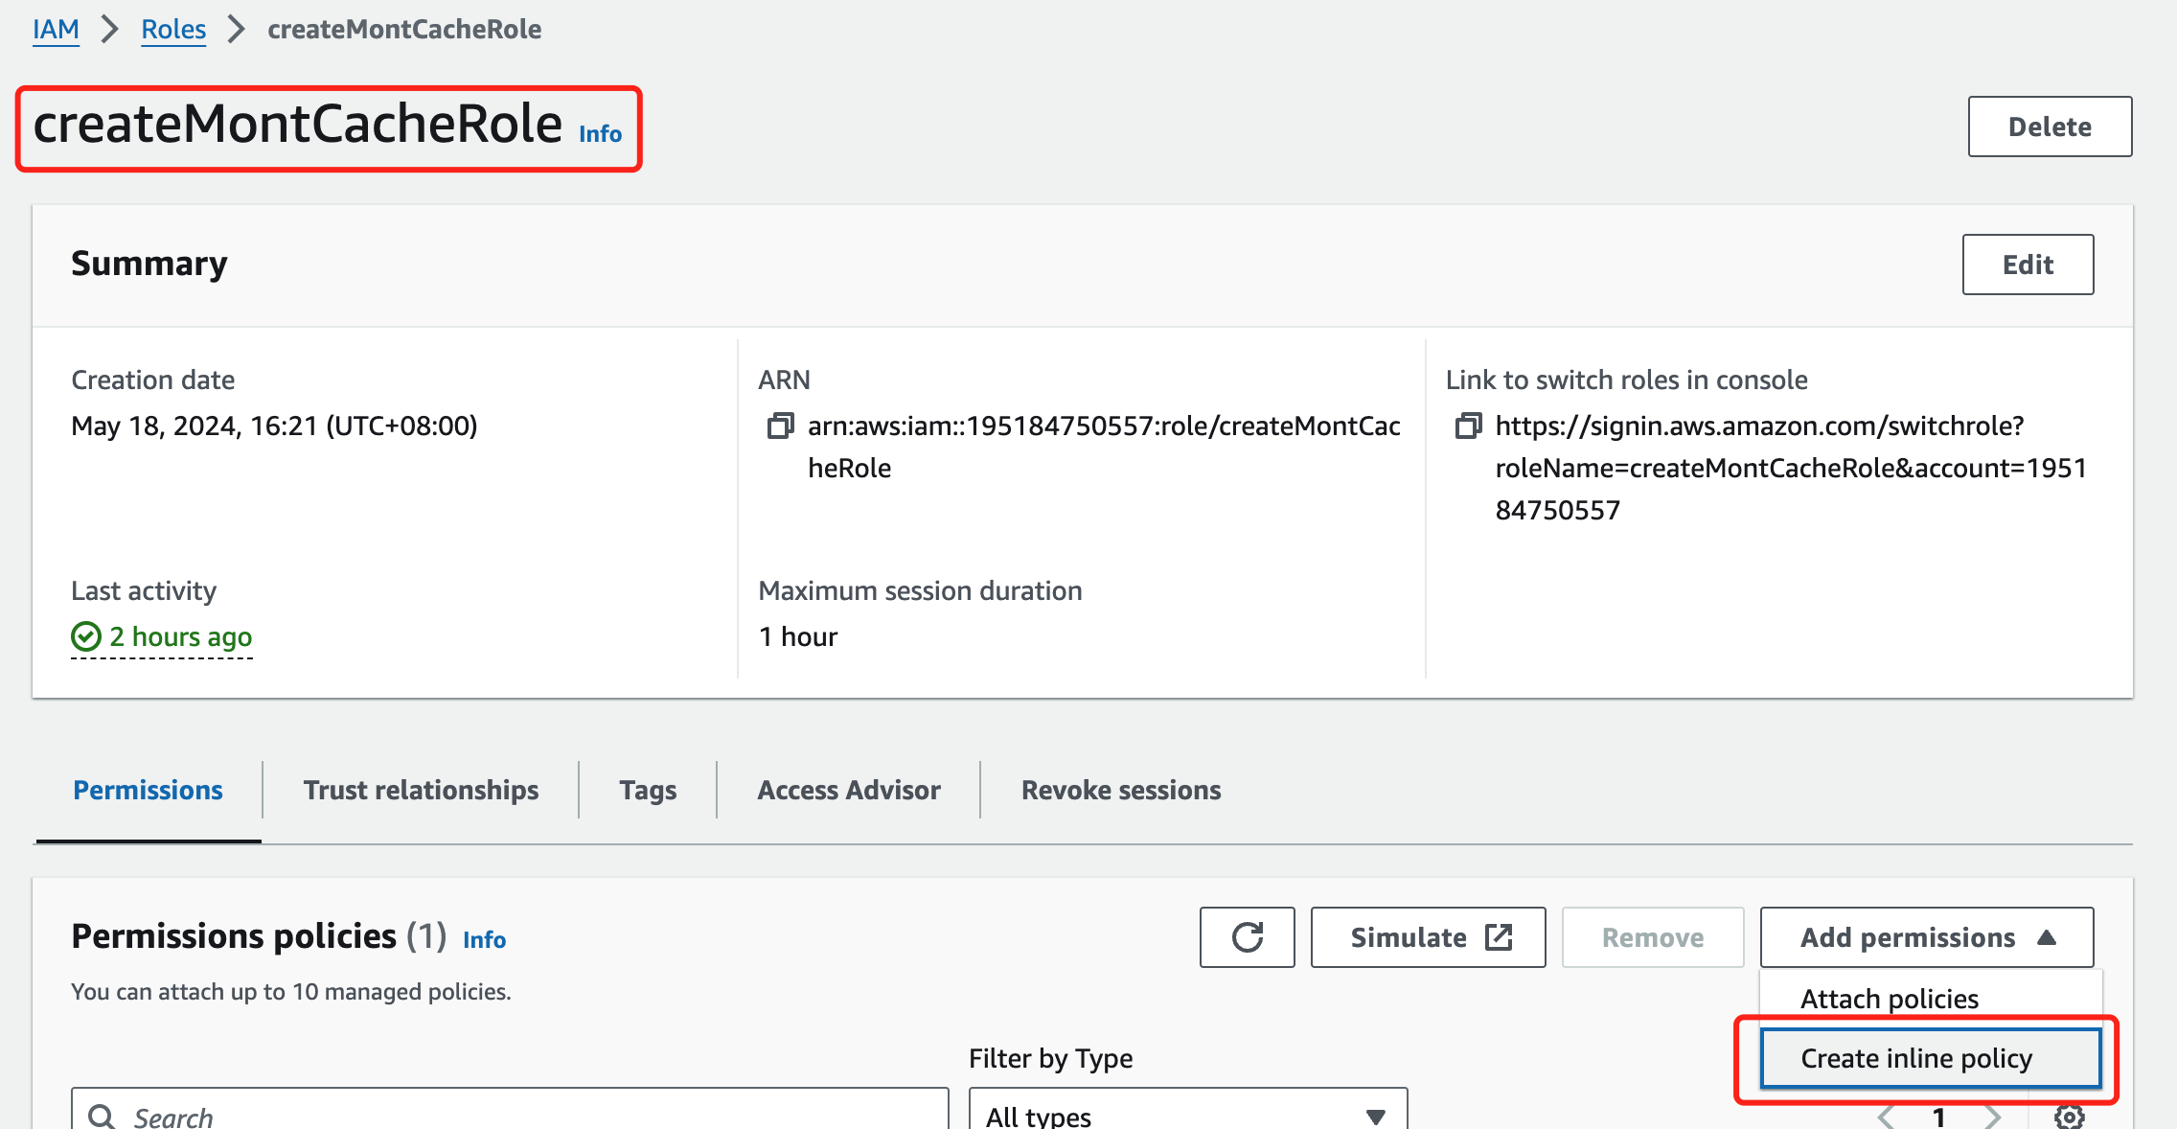Expand the Add permissions dropdown
This screenshot has width=2177, height=1129.
1926,936
